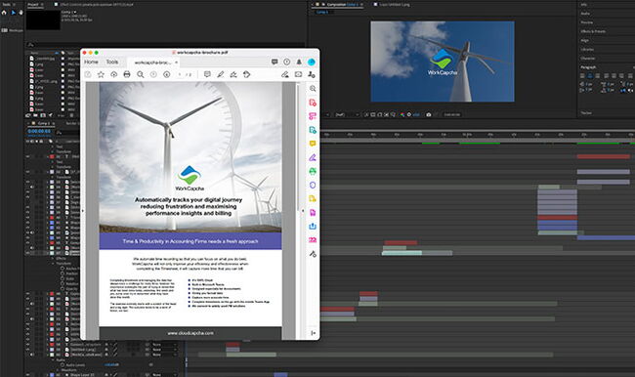Collapse the Acrobat left navigation pane arrow
The image size is (635, 377).
(83, 211)
